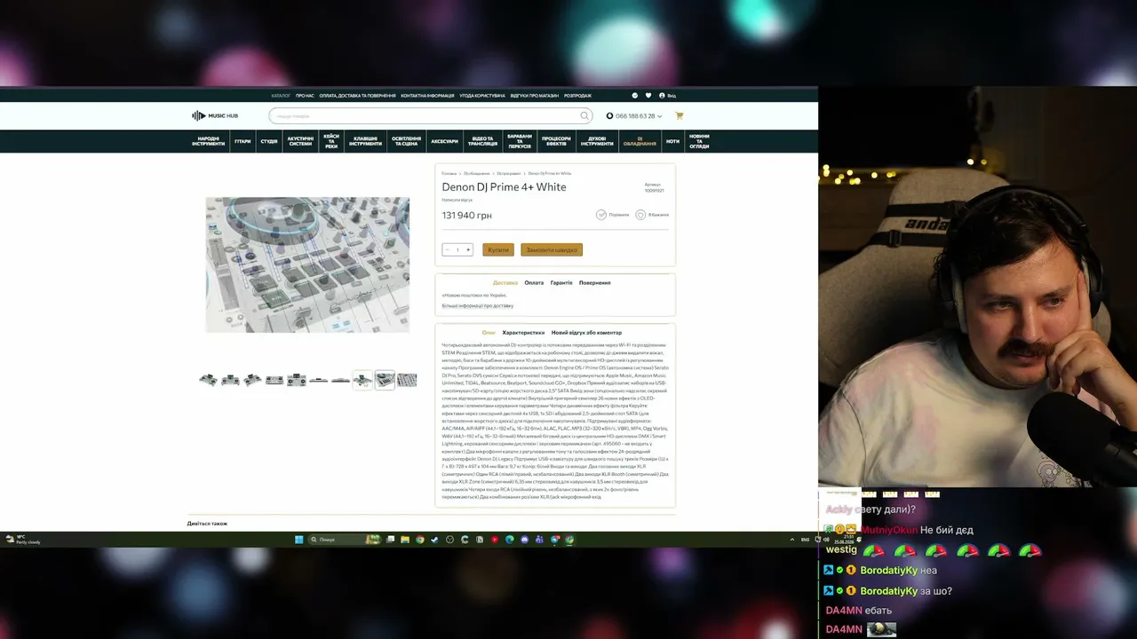Open the Новий відгук або коментар tab
The width and height of the screenshot is (1137, 639).
click(586, 333)
